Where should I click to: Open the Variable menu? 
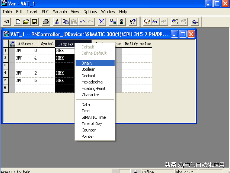coord(60,12)
